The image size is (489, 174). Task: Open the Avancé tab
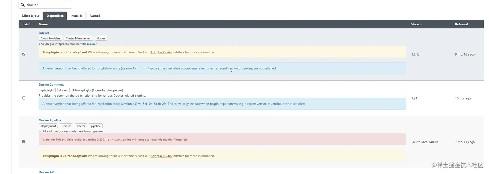[95, 16]
